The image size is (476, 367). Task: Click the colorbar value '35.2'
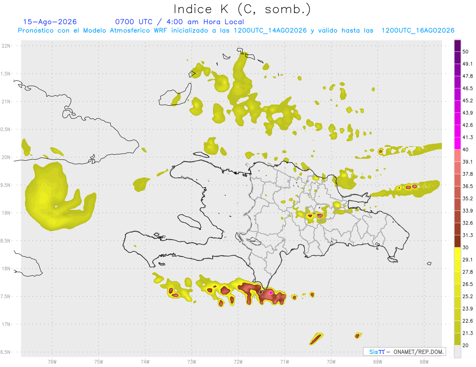click(x=468, y=198)
